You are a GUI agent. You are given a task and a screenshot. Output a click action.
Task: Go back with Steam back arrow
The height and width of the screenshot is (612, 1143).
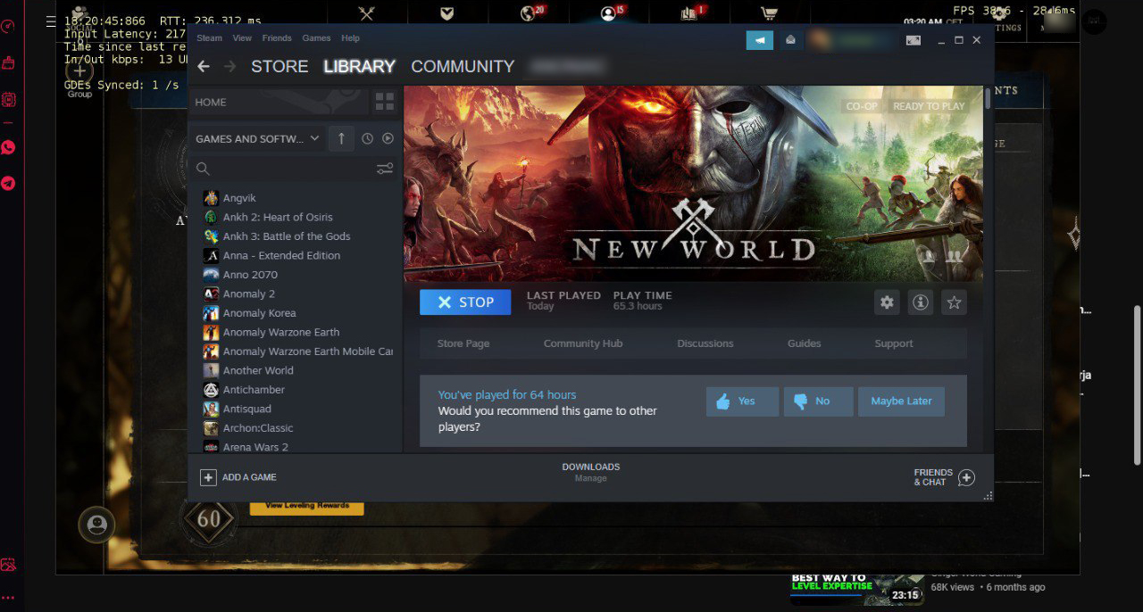(x=204, y=66)
